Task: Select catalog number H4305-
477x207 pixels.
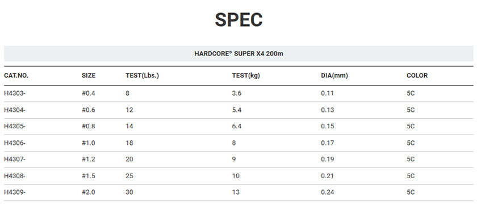Action: click(15, 126)
